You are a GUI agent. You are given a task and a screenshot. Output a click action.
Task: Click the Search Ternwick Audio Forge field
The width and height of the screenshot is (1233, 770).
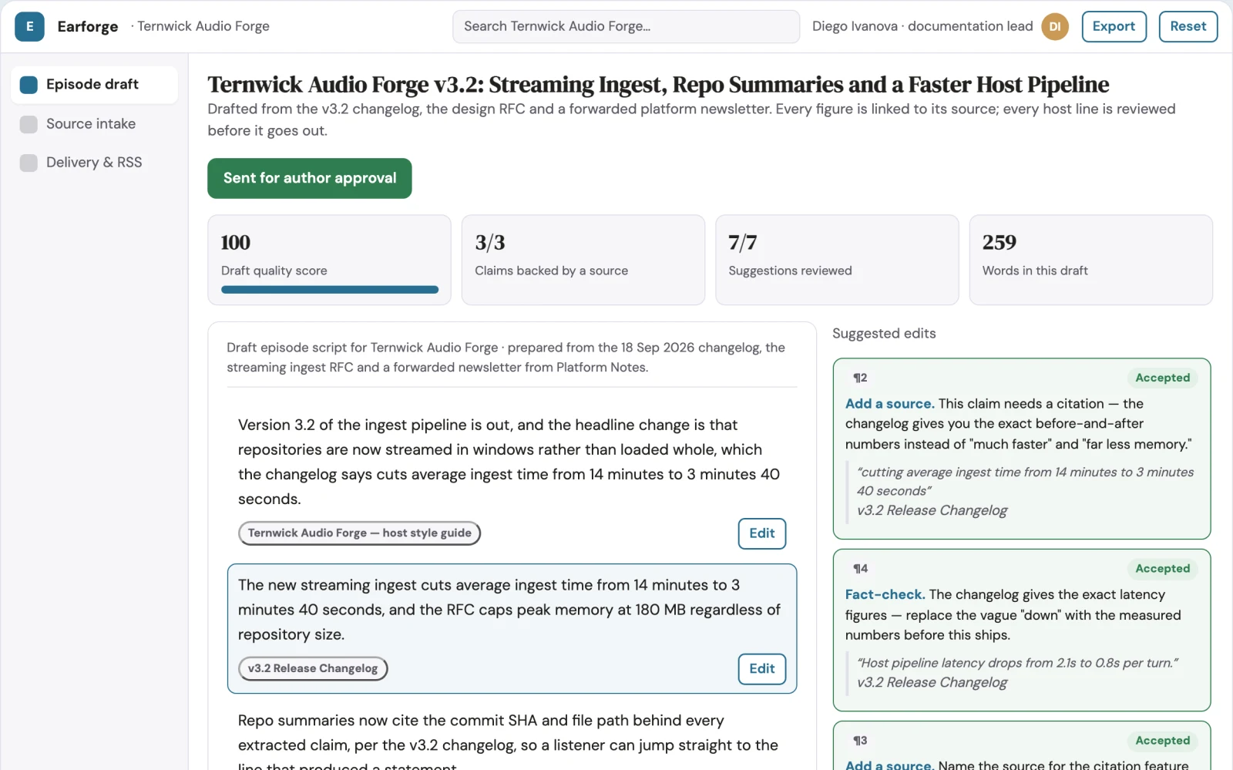(626, 26)
